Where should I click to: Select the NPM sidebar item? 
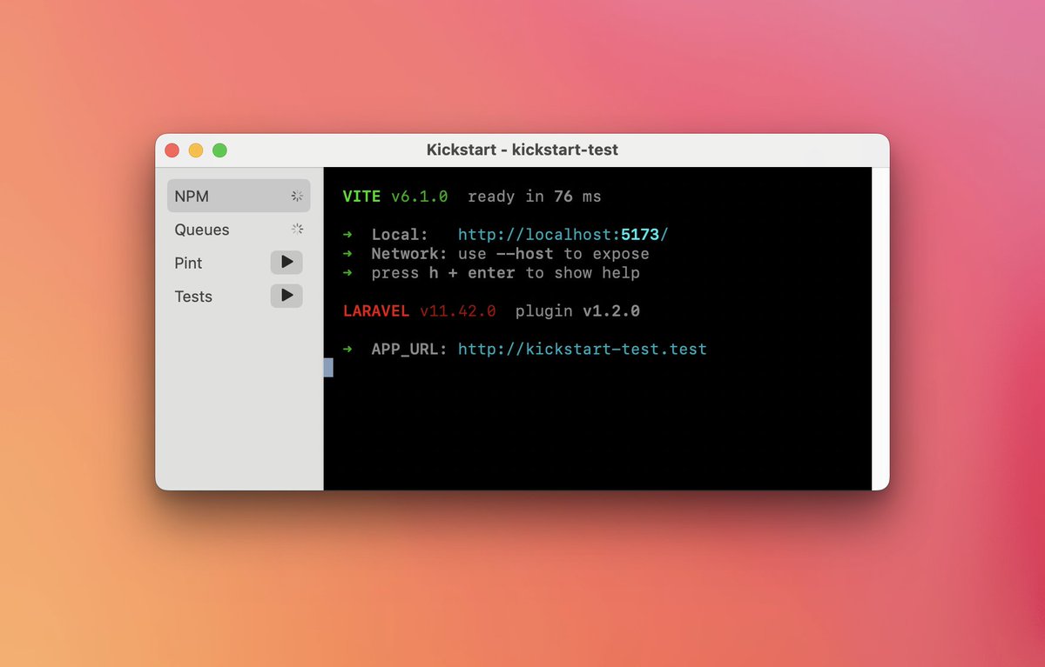239,196
